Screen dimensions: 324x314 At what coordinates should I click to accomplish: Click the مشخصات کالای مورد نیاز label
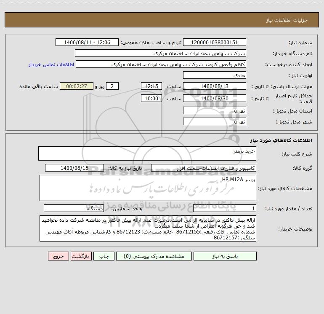[x=285, y=188]
